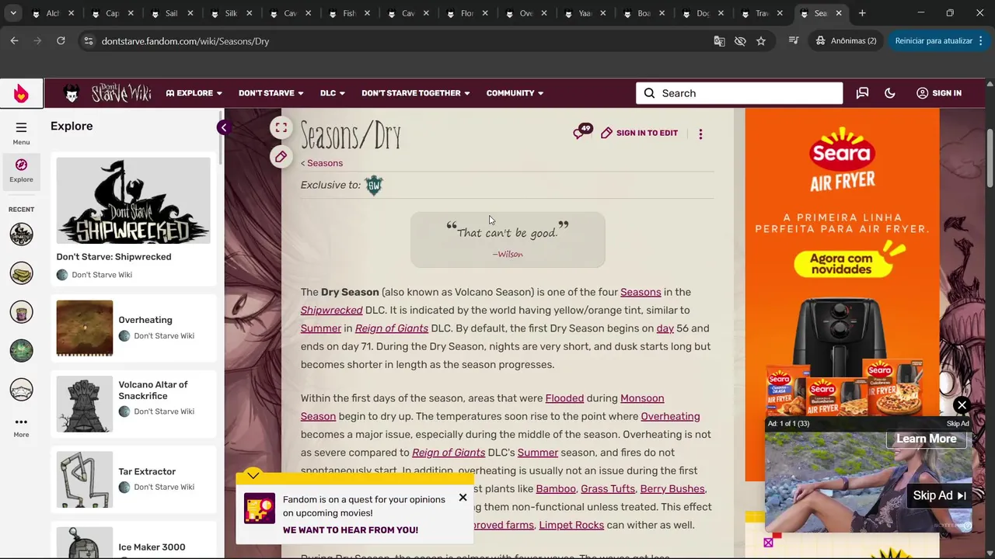
Task: Toggle dark mode moon icon
Action: pyautogui.click(x=890, y=93)
